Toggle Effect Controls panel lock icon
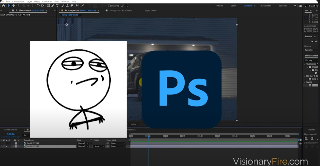The image size is (320, 166). (x=16, y=11)
